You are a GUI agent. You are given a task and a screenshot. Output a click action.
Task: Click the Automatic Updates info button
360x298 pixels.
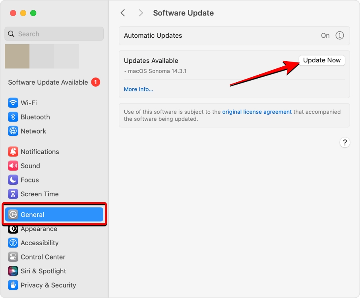(340, 35)
